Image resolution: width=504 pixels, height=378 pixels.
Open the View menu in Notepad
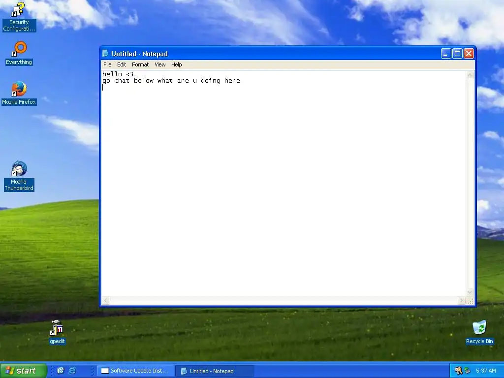coord(160,64)
